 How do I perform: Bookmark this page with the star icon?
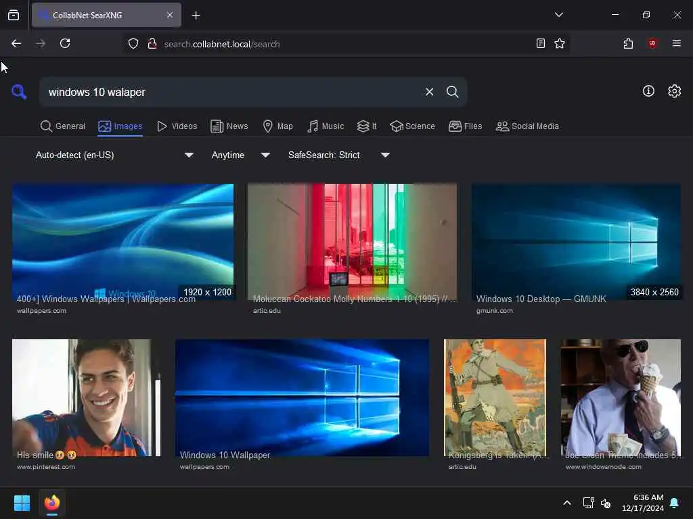[x=560, y=43]
